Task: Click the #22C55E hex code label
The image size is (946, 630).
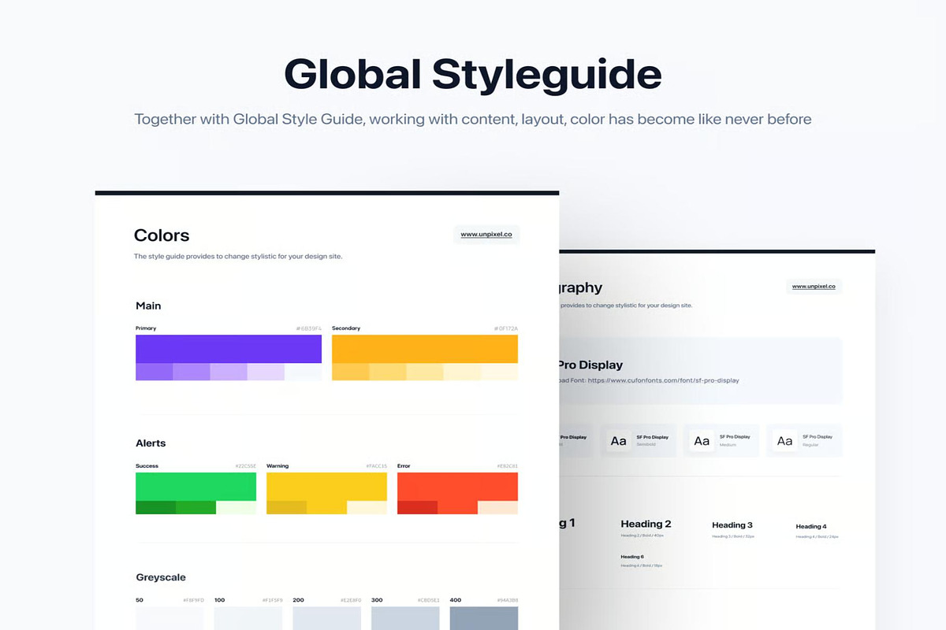Action: (x=245, y=466)
